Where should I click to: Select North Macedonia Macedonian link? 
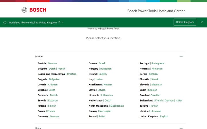(117, 106)
